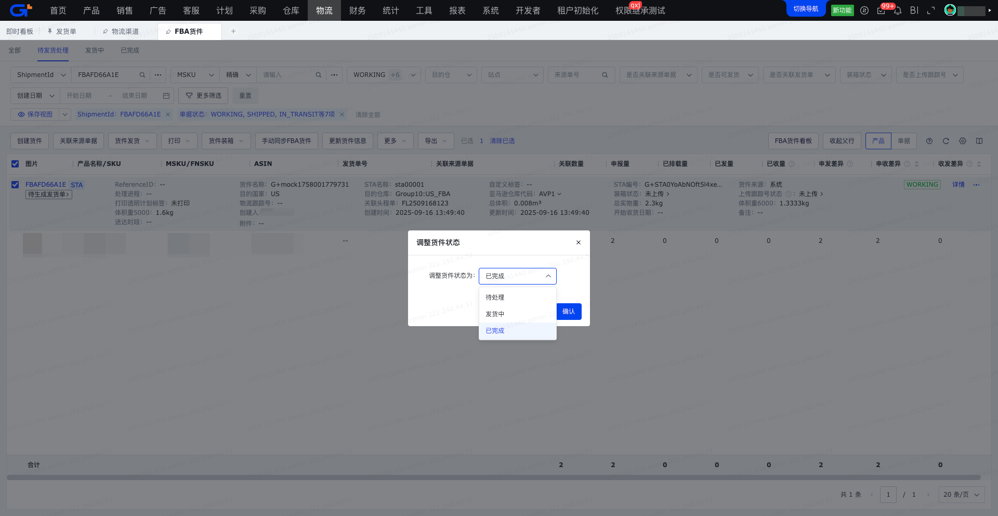Click the page number input box

point(888,495)
